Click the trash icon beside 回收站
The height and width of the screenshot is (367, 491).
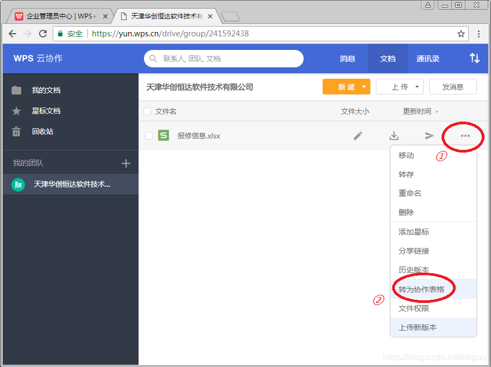16,131
